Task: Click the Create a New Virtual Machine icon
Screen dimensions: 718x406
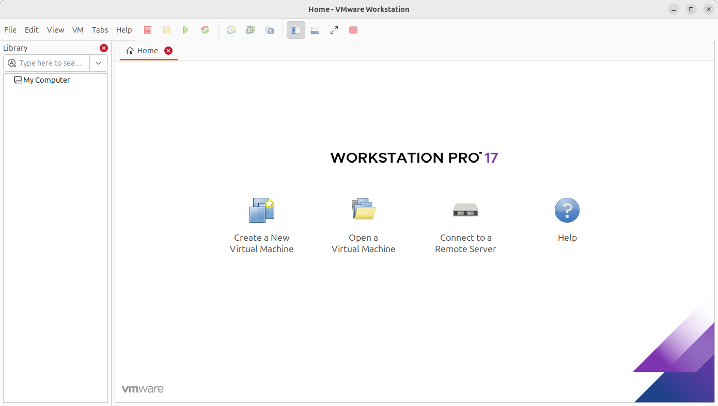Action: click(x=262, y=210)
